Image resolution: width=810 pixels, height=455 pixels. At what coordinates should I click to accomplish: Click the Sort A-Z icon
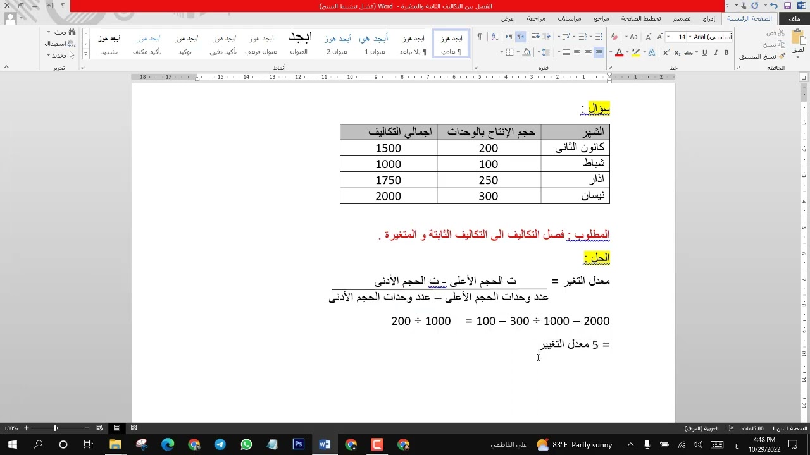coord(494,37)
